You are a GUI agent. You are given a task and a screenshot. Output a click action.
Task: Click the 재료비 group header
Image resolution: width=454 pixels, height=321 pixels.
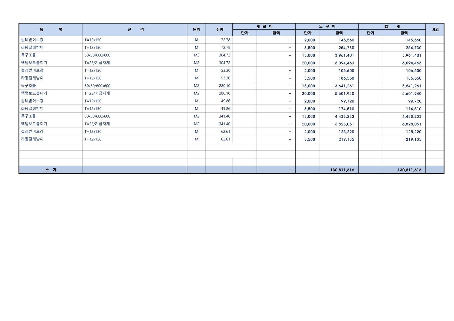[x=264, y=26]
